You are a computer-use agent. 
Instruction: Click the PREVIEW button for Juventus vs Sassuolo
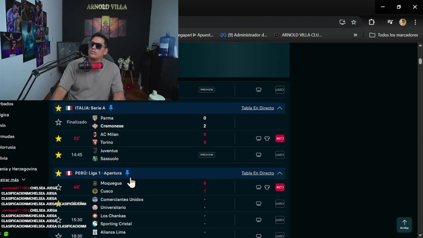(x=207, y=155)
